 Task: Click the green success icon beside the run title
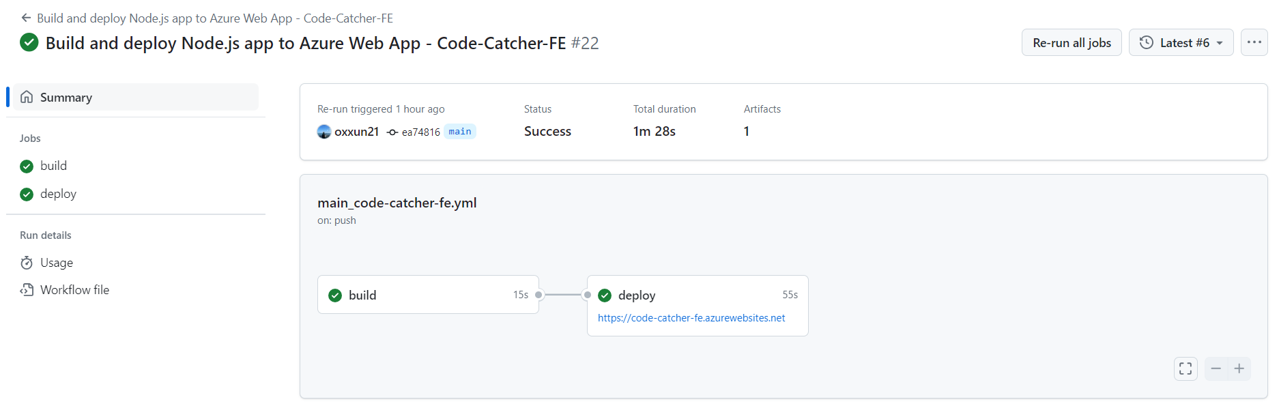point(29,42)
